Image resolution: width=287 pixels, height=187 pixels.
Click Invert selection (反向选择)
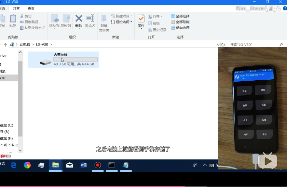coord(180,28)
